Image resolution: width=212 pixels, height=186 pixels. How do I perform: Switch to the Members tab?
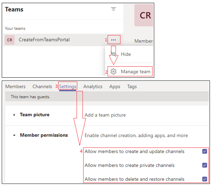click(x=15, y=86)
